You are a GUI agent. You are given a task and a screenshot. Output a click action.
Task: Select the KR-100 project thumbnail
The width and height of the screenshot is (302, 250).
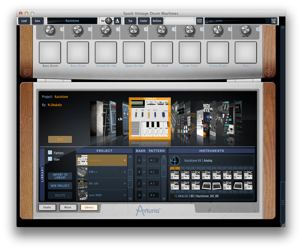(82, 183)
